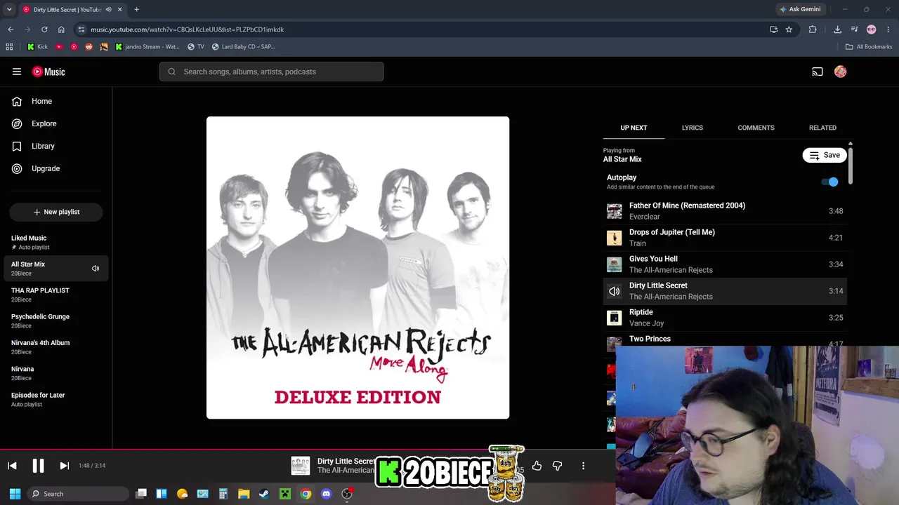Switch to the UP NEXT tab
This screenshot has height=505, width=899.
634,128
